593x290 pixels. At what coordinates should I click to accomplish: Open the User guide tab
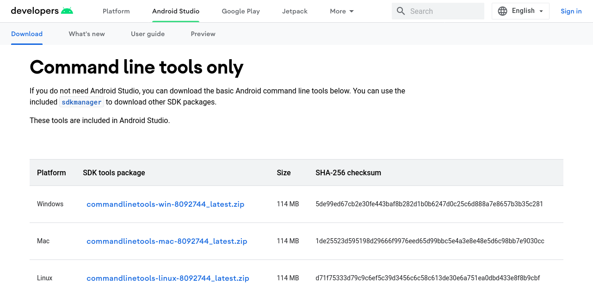coord(148,34)
